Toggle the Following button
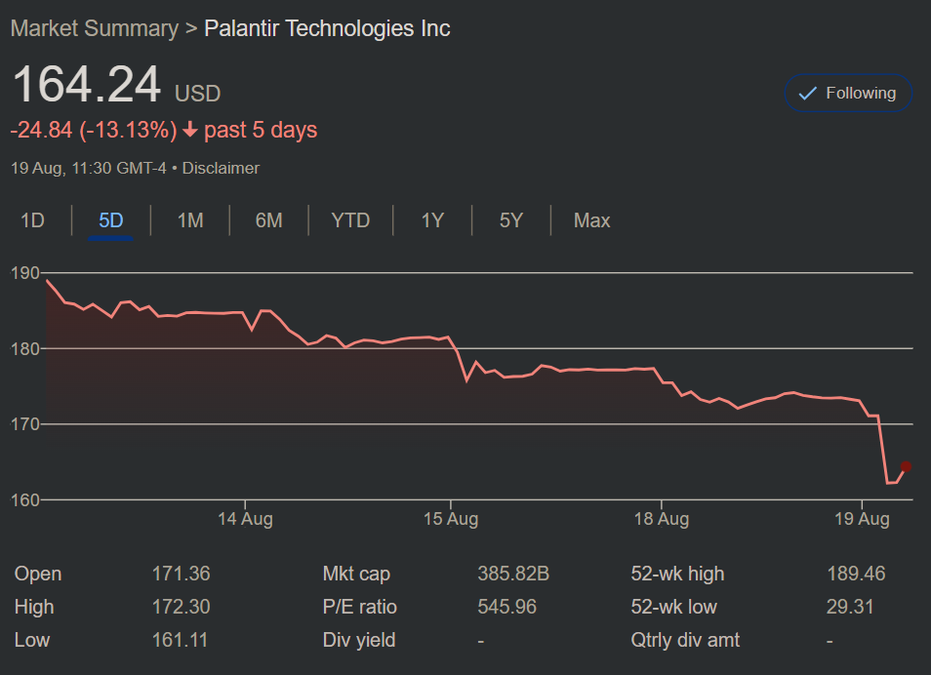931x675 pixels. [847, 94]
